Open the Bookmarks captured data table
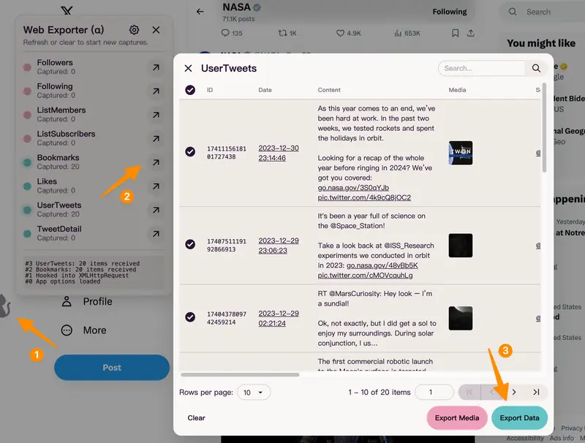The width and height of the screenshot is (585, 443). 156,163
